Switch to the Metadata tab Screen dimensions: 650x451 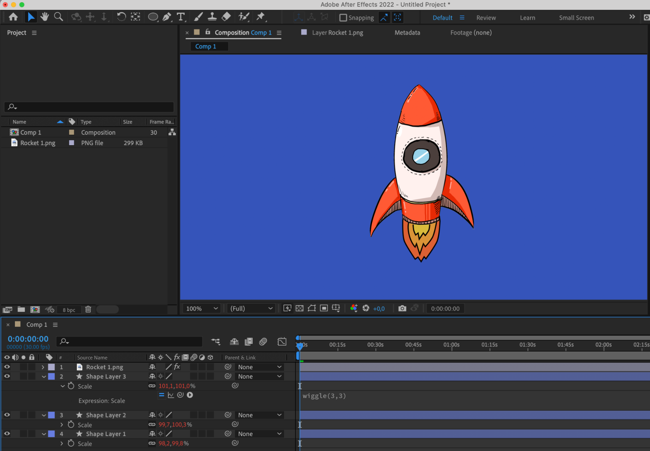pyautogui.click(x=407, y=32)
